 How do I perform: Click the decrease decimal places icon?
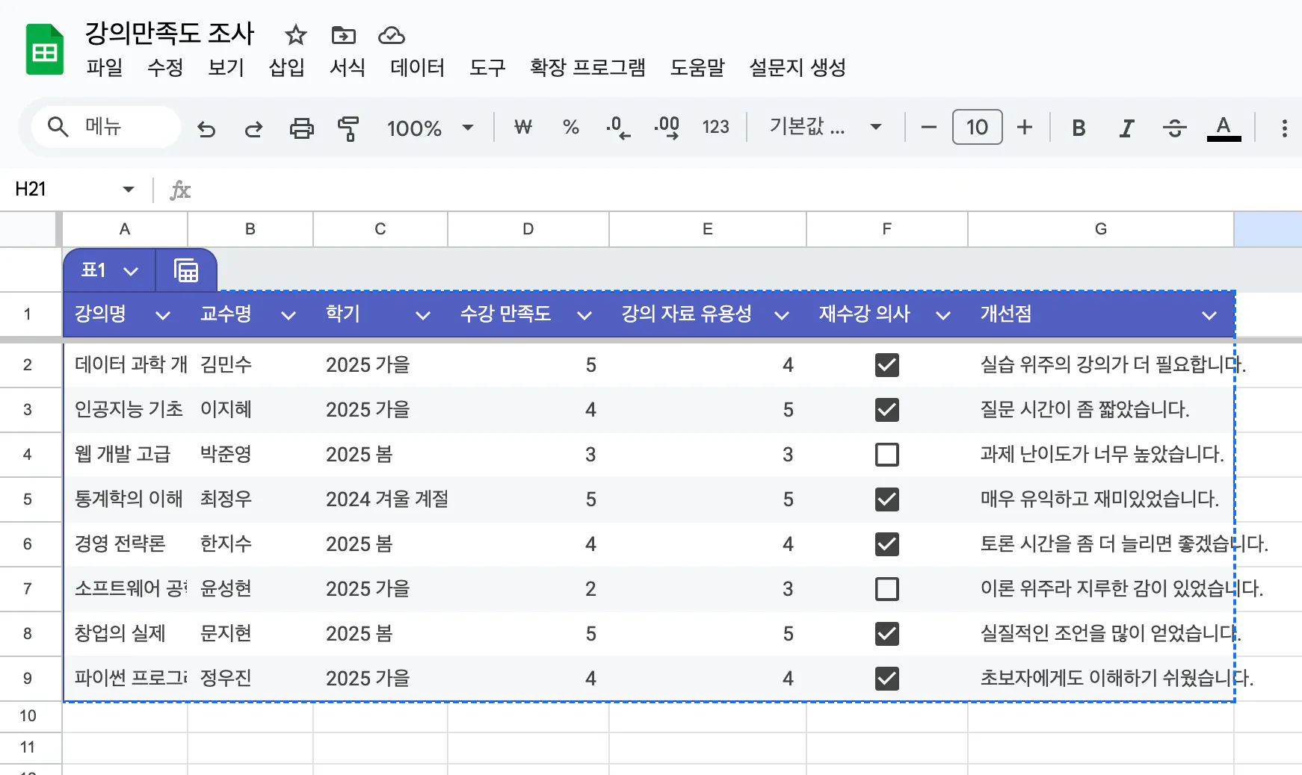point(618,128)
